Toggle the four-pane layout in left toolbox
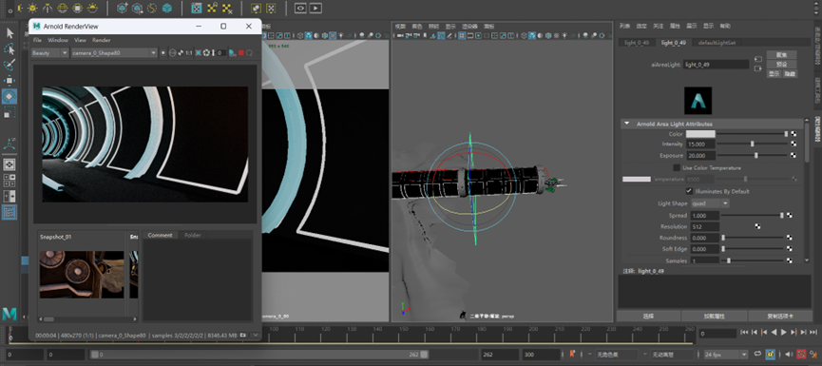The width and height of the screenshot is (822, 366). (x=10, y=181)
